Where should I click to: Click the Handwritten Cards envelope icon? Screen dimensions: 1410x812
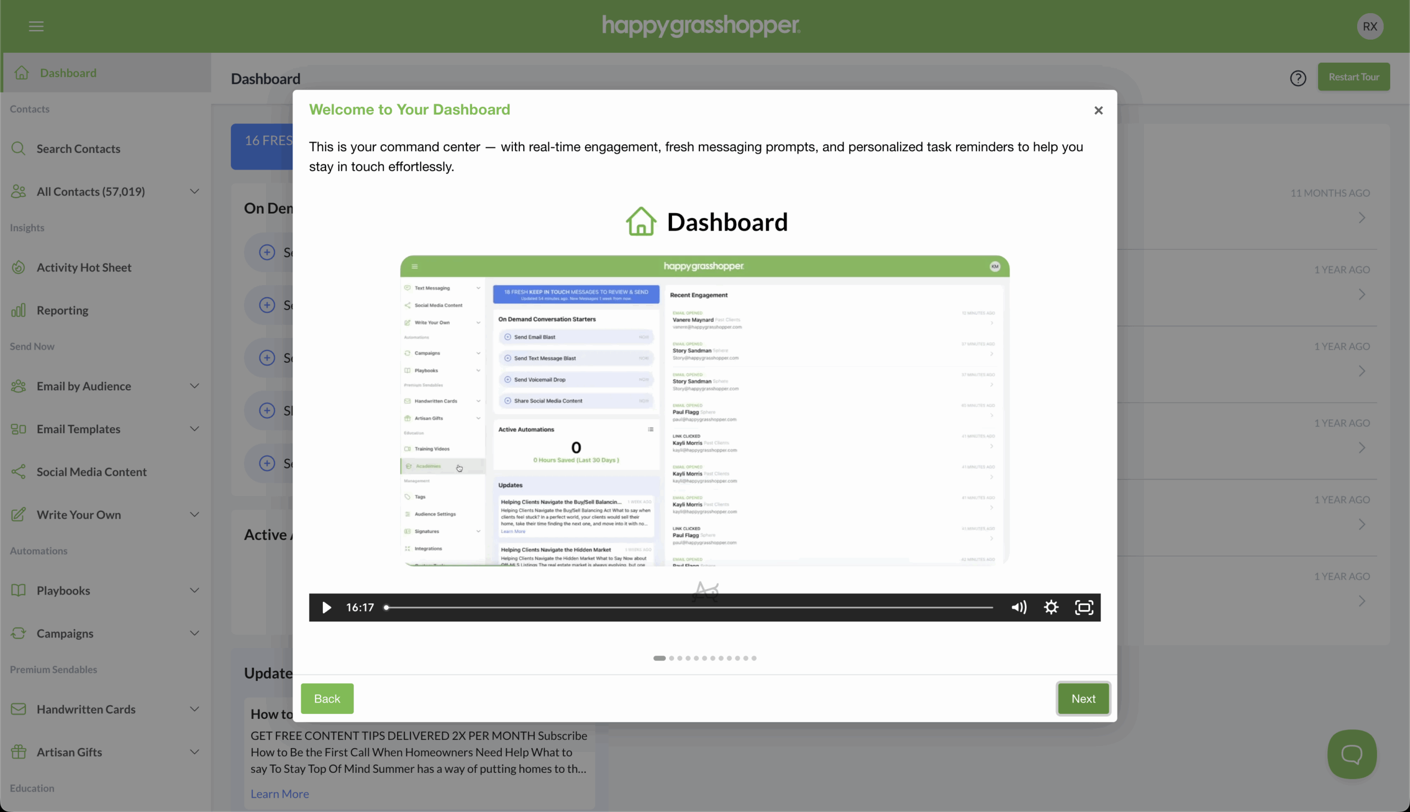pos(18,709)
